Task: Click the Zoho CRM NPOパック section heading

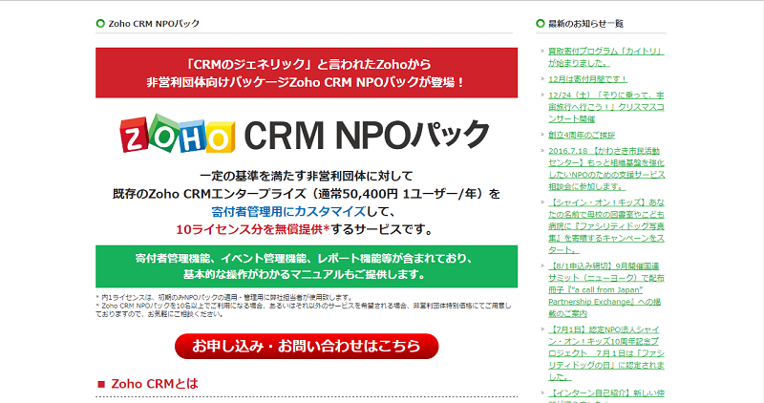Action: [x=154, y=23]
